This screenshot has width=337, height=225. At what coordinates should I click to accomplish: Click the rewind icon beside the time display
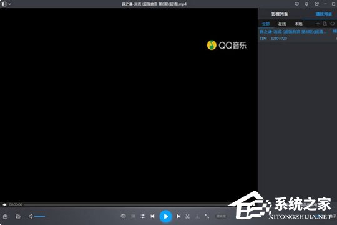[x=4, y=204]
